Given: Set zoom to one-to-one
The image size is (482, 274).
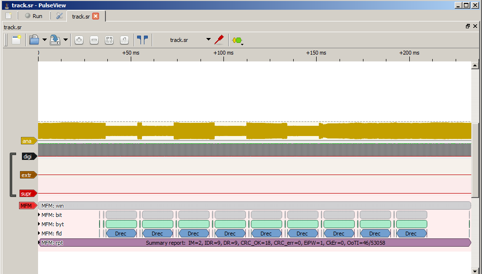Looking at the screenshot, I should point(124,40).
